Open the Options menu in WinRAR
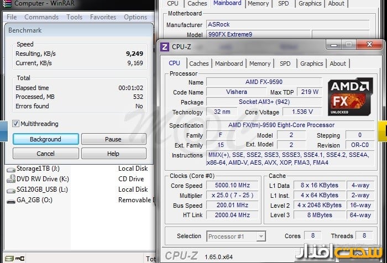The height and width of the screenshot is (263, 387). [x=135, y=17]
